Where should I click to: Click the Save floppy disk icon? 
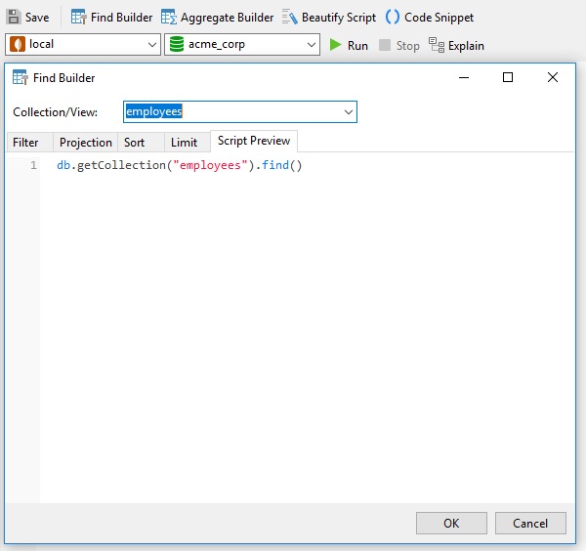(x=14, y=18)
